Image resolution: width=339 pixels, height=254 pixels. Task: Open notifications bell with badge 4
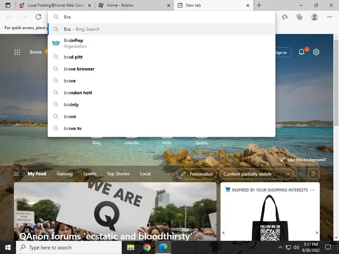302,52
